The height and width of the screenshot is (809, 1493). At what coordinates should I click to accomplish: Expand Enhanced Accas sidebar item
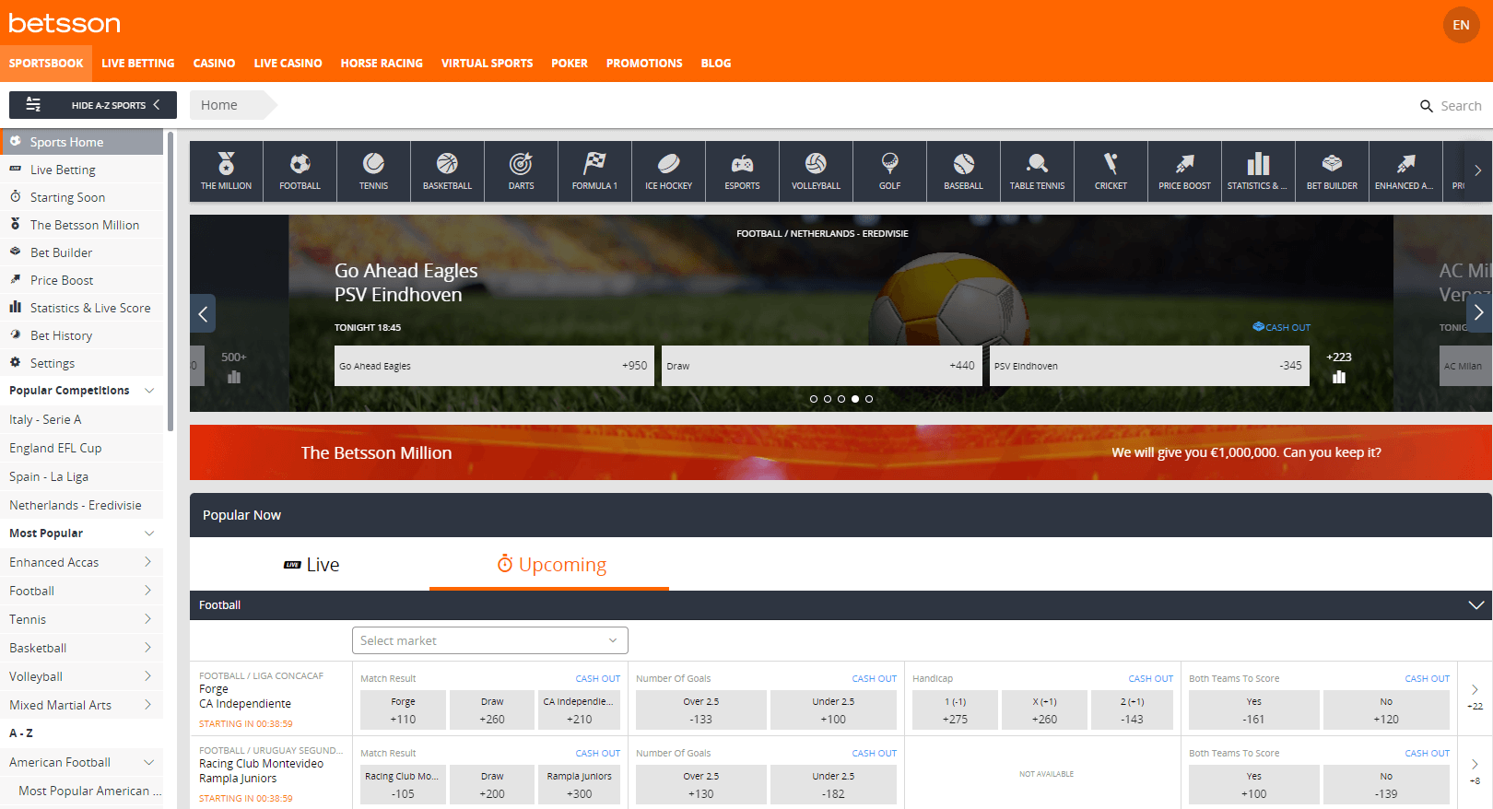point(147,562)
